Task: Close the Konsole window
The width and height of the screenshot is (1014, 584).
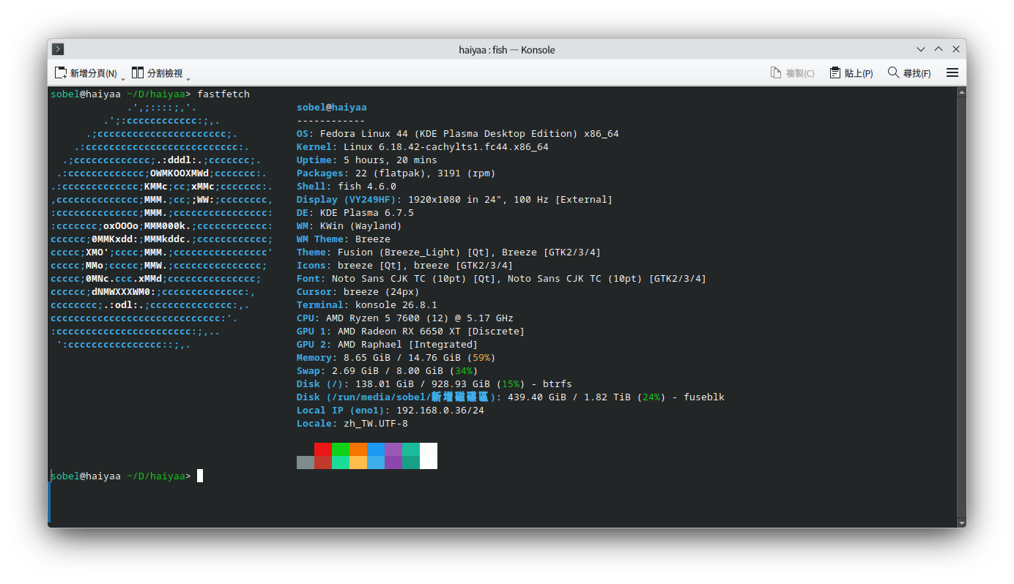Action: click(956, 49)
